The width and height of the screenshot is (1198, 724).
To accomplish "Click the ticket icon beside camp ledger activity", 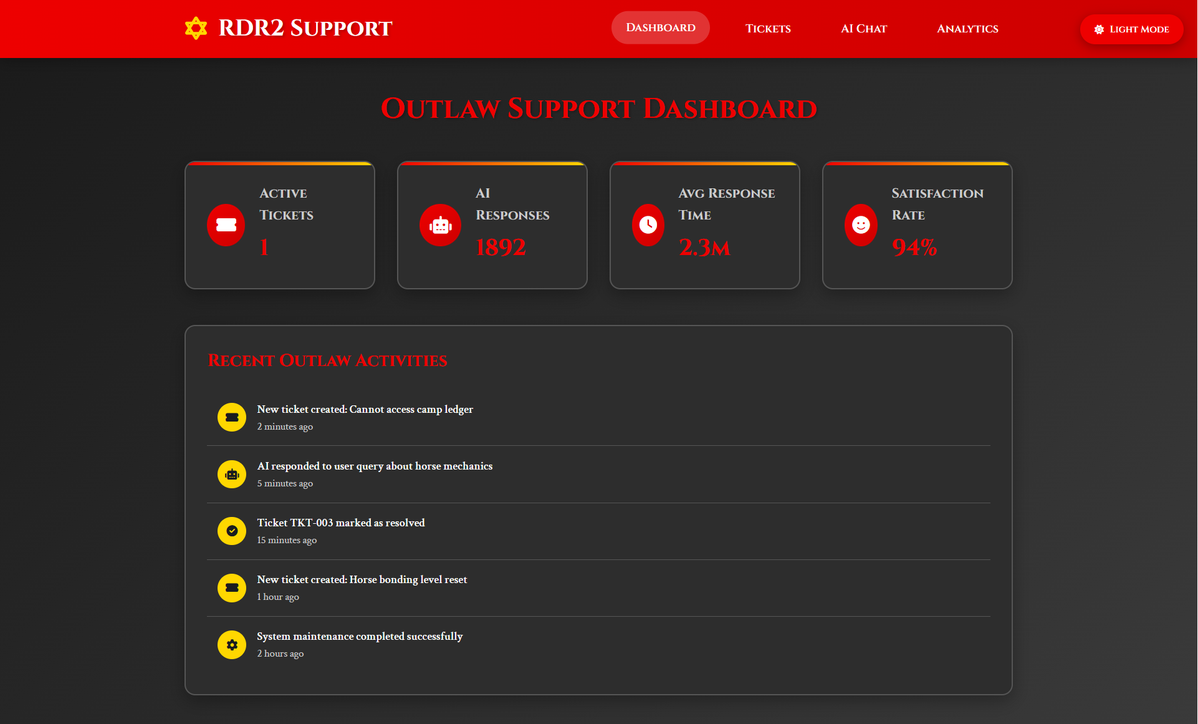I will click(x=231, y=417).
